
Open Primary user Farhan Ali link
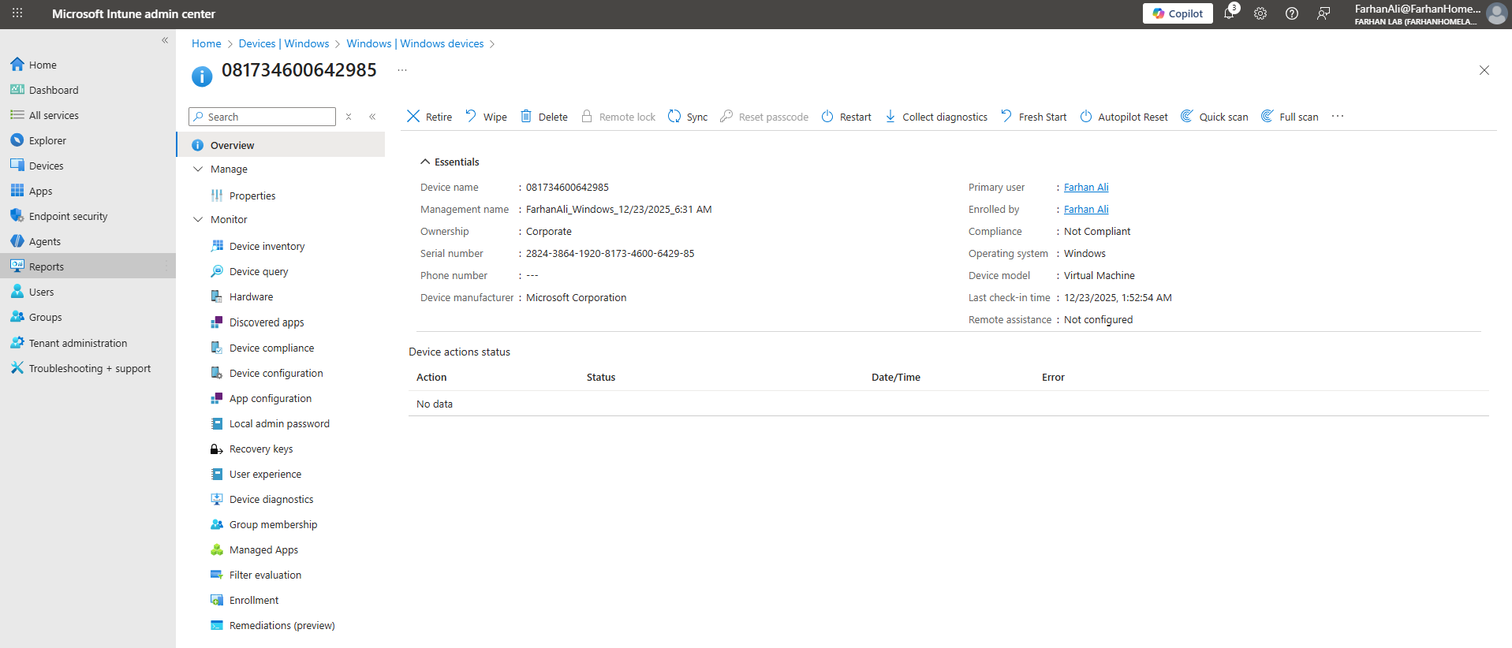1086,188
